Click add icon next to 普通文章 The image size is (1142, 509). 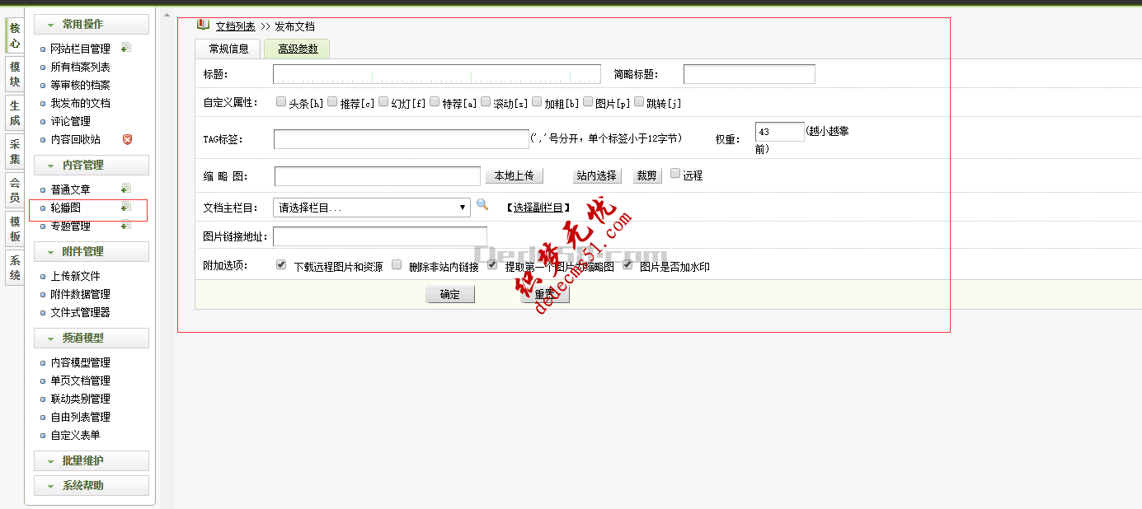click(x=126, y=189)
